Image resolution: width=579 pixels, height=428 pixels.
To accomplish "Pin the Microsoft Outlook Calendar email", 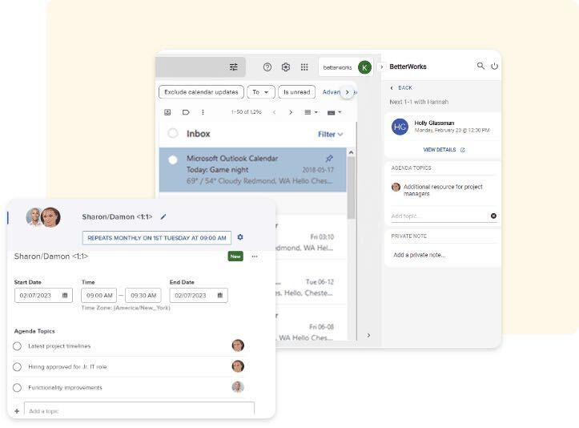I will (x=329, y=159).
